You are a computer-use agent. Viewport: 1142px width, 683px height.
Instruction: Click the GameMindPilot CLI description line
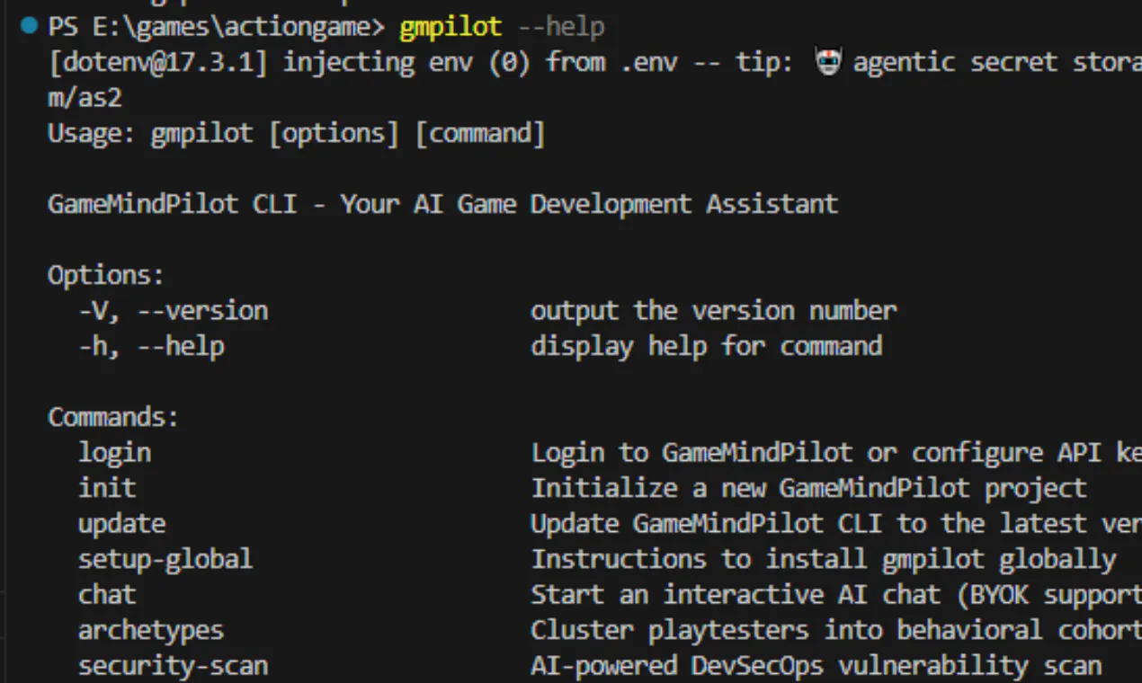[x=442, y=204]
